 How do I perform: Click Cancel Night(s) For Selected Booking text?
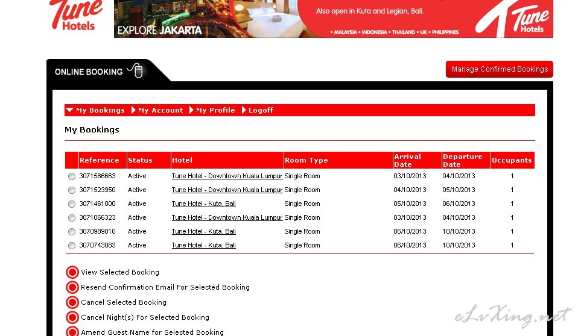point(145,317)
